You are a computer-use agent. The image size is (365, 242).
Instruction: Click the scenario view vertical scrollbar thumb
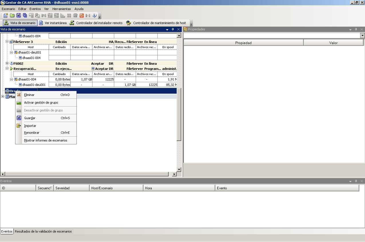pos(179,115)
